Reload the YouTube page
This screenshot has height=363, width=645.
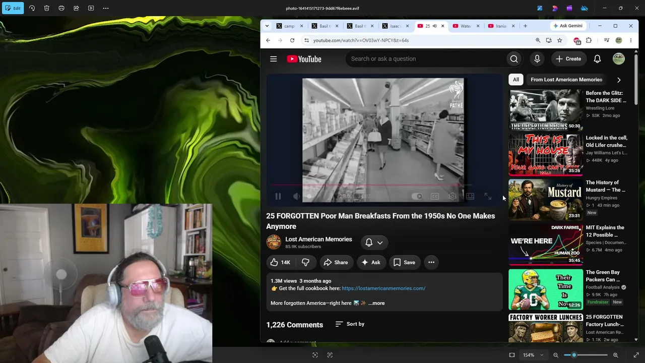(292, 40)
